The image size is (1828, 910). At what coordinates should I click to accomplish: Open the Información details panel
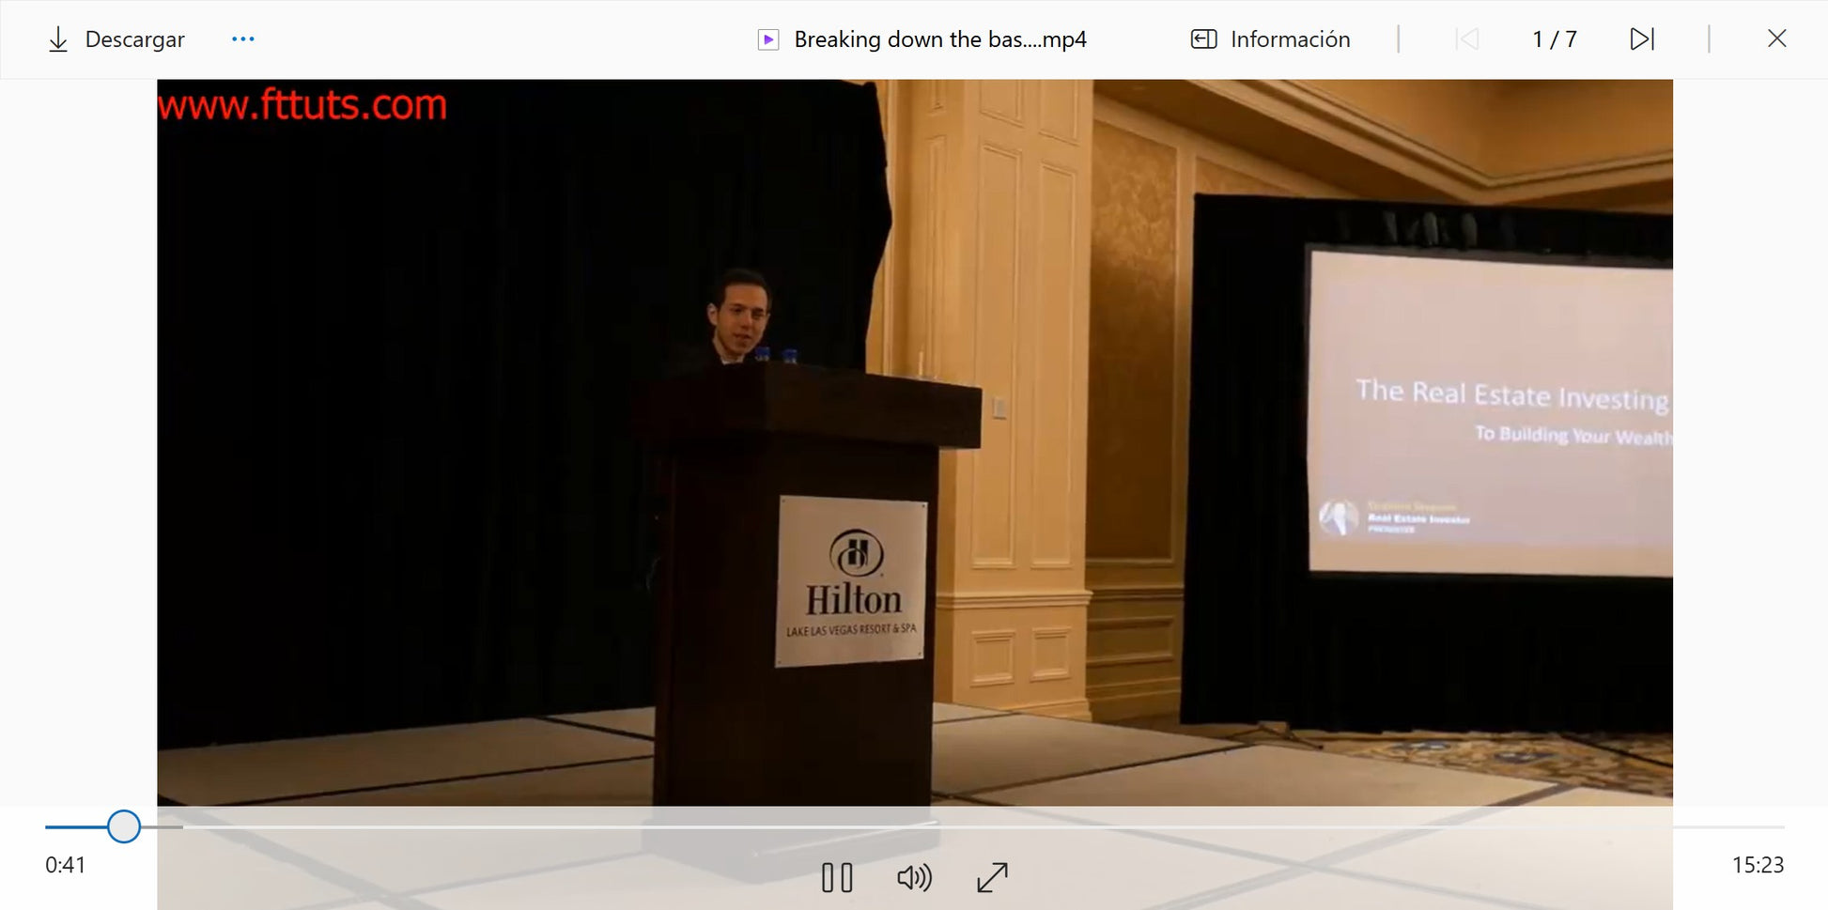click(x=1271, y=39)
